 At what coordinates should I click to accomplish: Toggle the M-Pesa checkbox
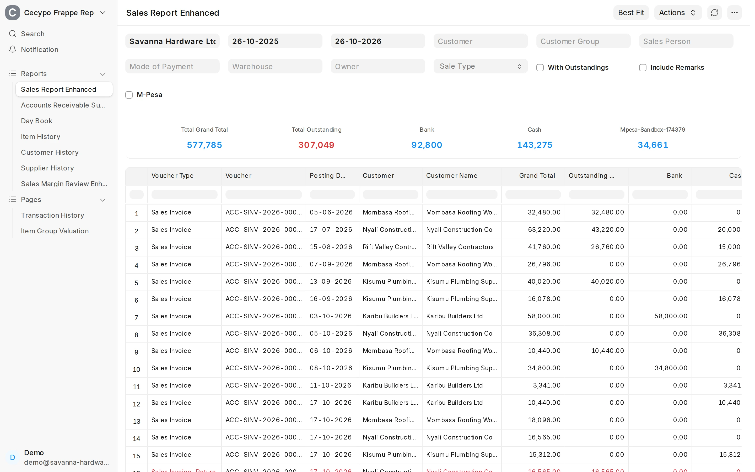point(129,95)
